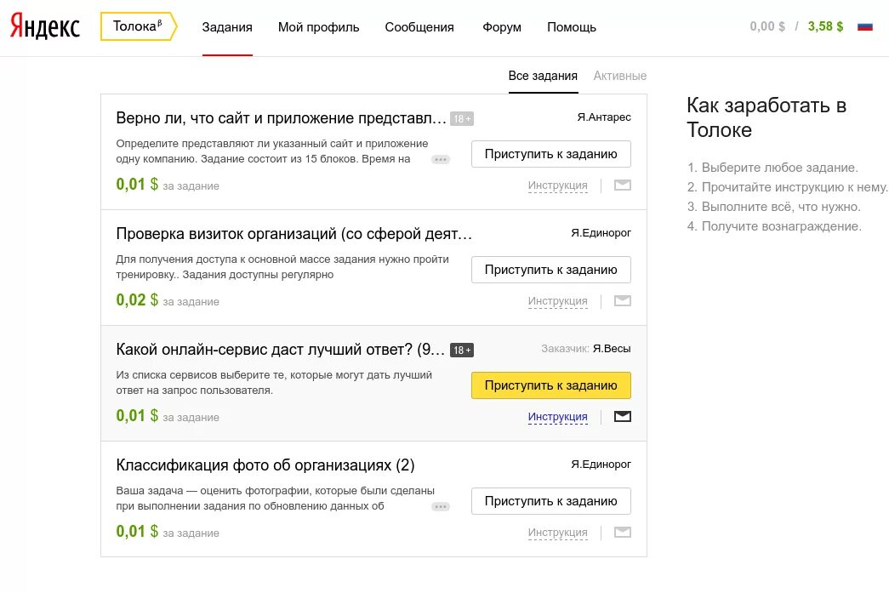Open Инструкция for the site and app task
889x593 pixels.
coord(557,185)
